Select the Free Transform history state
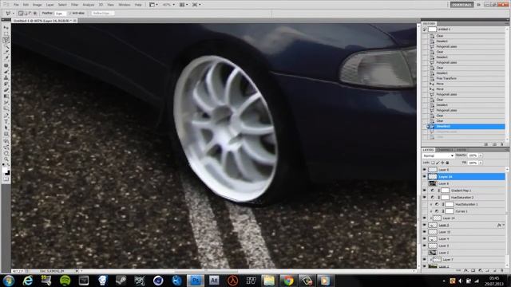511x287 pixels. [446, 78]
